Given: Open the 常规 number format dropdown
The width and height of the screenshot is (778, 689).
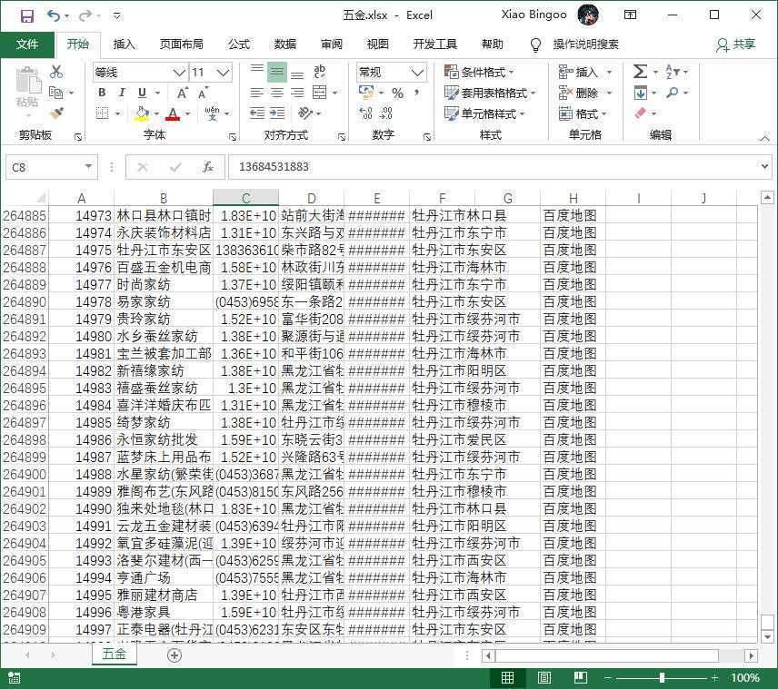Looking at the screenshot, I should tap(416, 71).
